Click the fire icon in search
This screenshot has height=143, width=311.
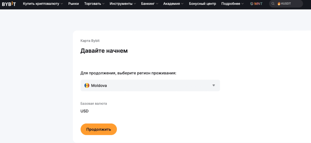(x=279, y=4)
